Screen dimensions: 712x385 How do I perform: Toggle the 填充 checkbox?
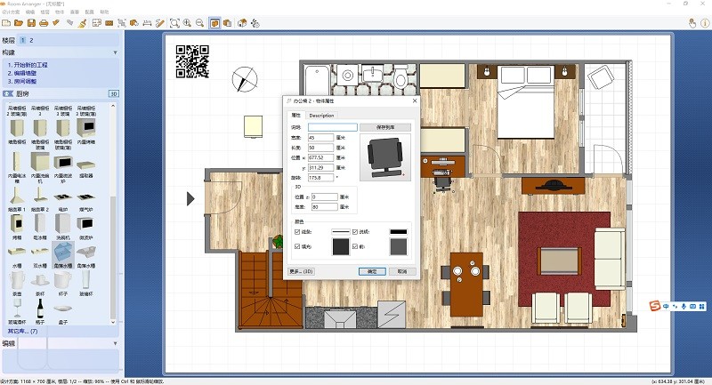tap(297, 246)
